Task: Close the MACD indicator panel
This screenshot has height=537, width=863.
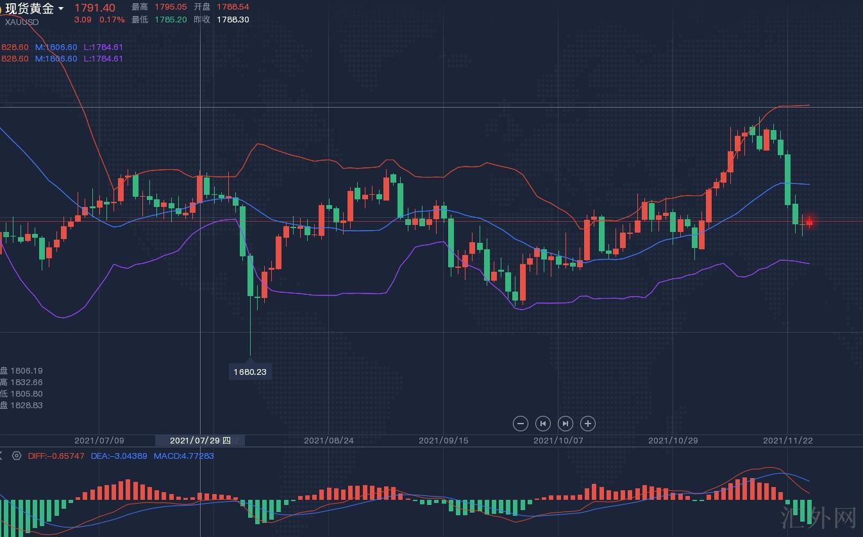Action: [x=1, y=456]
